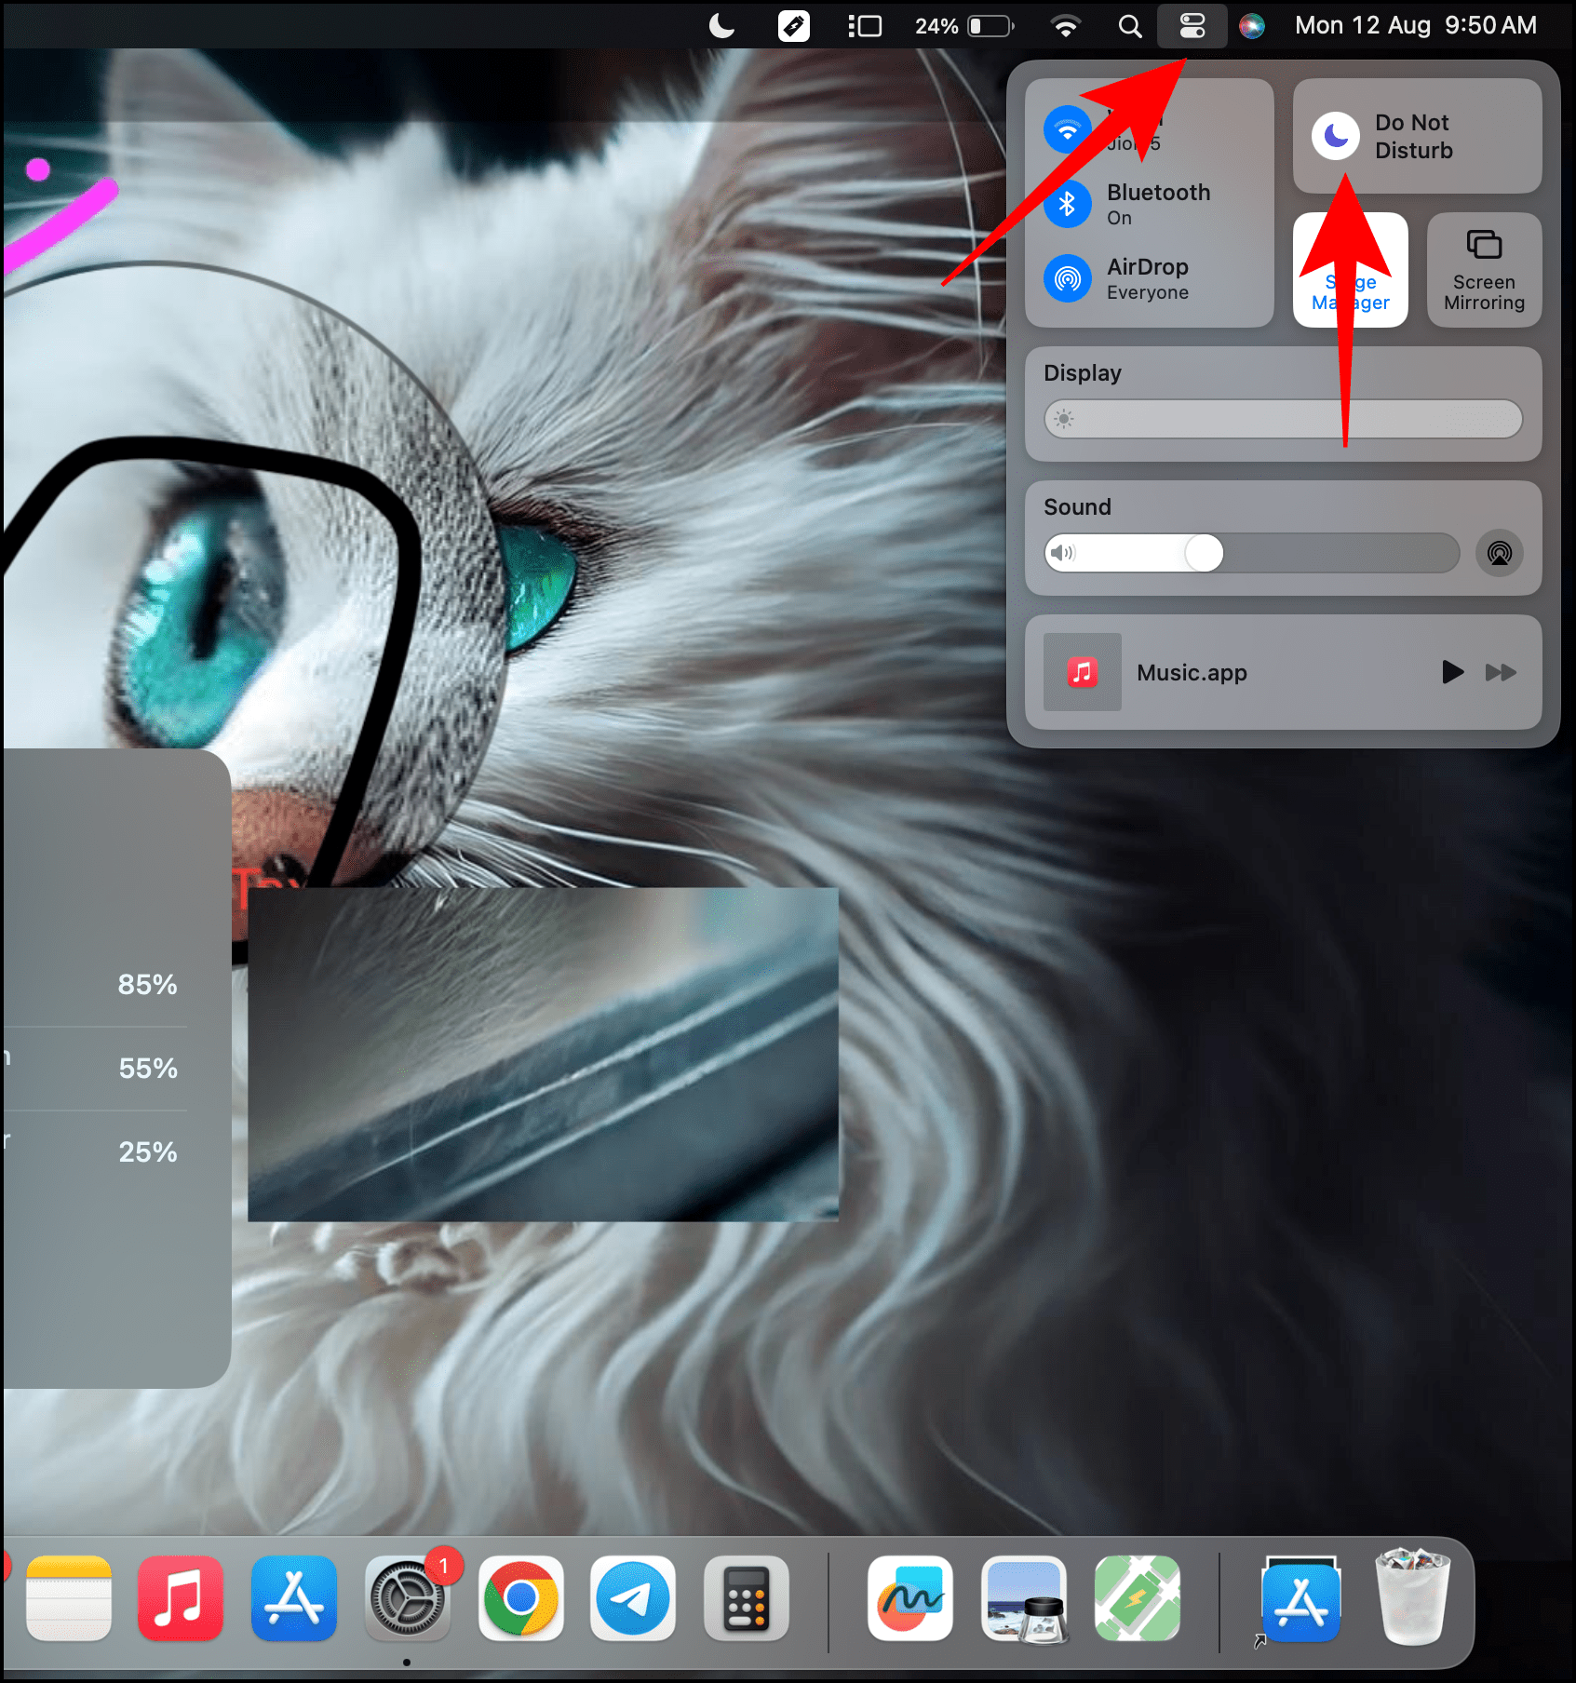Adjust the Display brightness slider
The image size is (1576, 1683).
tap(1283, 419)
